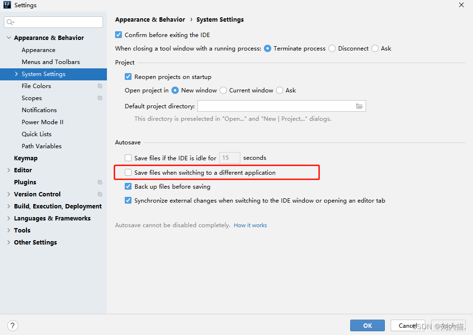This screenshot has height=335, width=473.
Task: Click the folder browse icon for project directory
Action: (x=359, y=106)
